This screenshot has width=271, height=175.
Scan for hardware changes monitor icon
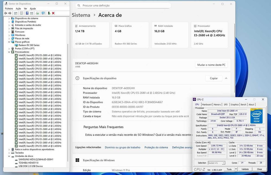(x=43, y=13)
